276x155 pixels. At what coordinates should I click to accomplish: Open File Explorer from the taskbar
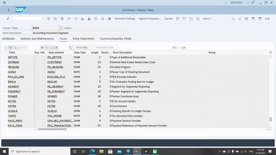click(102, 151)
